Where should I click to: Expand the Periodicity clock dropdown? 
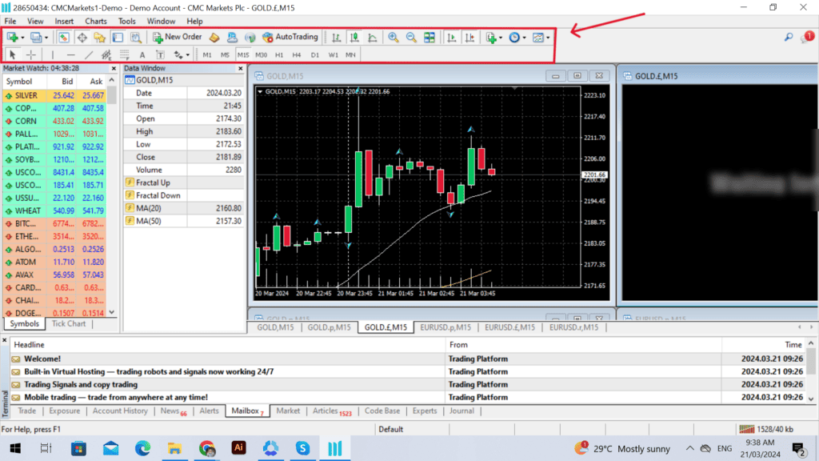pos(517,37)
